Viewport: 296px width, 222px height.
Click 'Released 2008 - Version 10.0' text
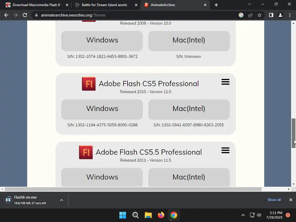click(146, 23)
